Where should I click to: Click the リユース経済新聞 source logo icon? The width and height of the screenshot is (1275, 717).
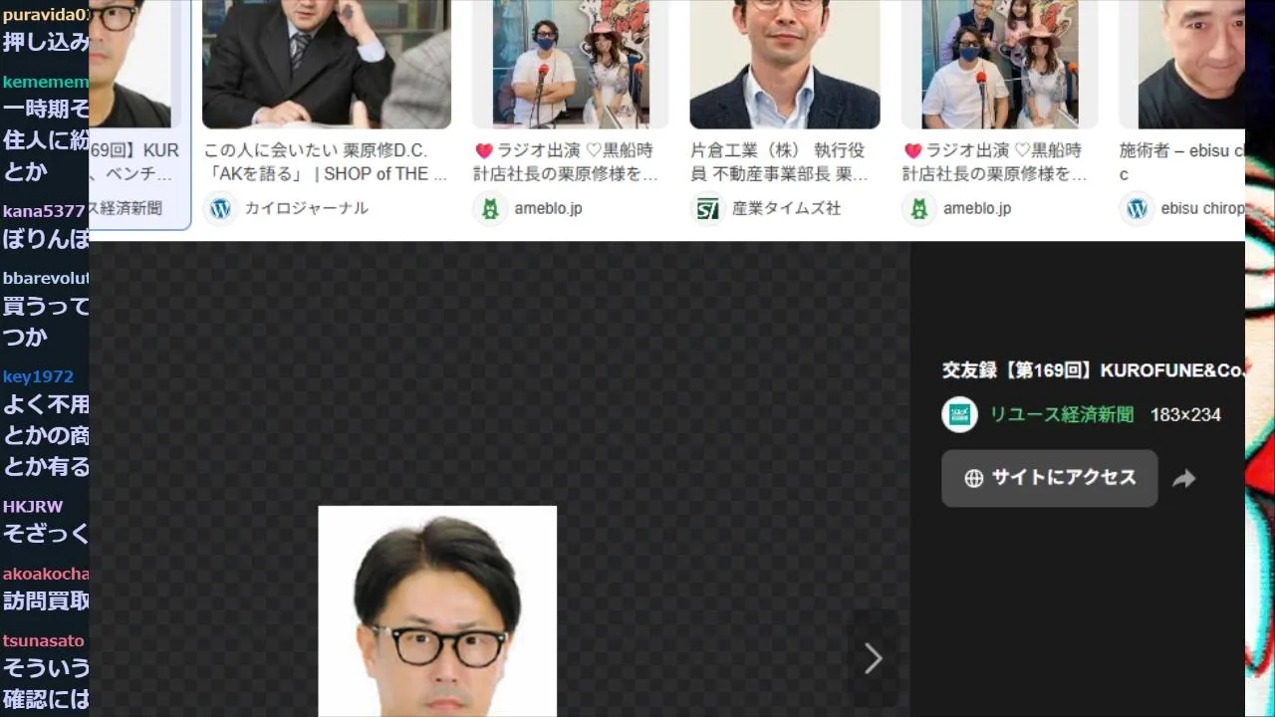click(959, 414)
